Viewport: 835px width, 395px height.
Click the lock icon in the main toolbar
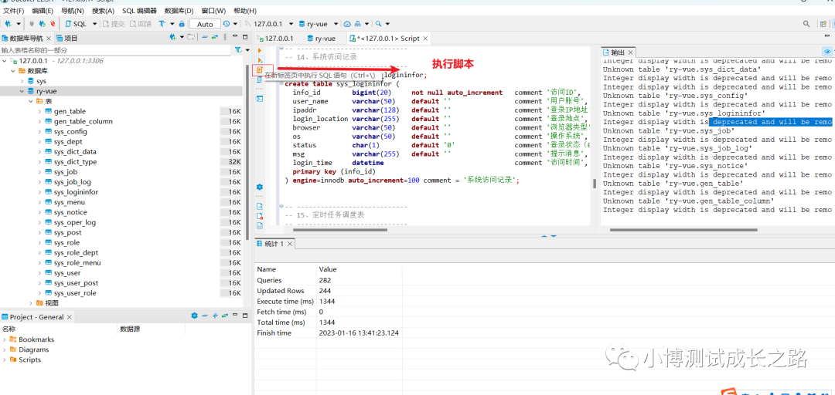click(x=182, y=24)
